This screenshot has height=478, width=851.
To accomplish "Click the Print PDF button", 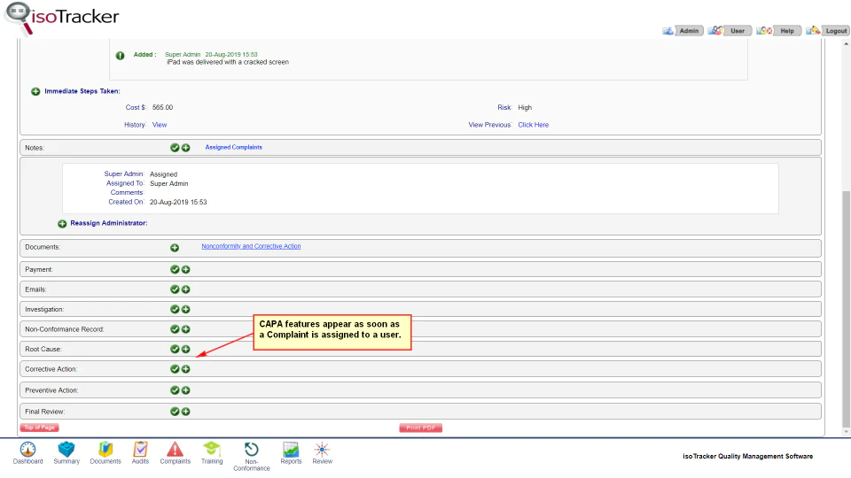I will (420, 428).
